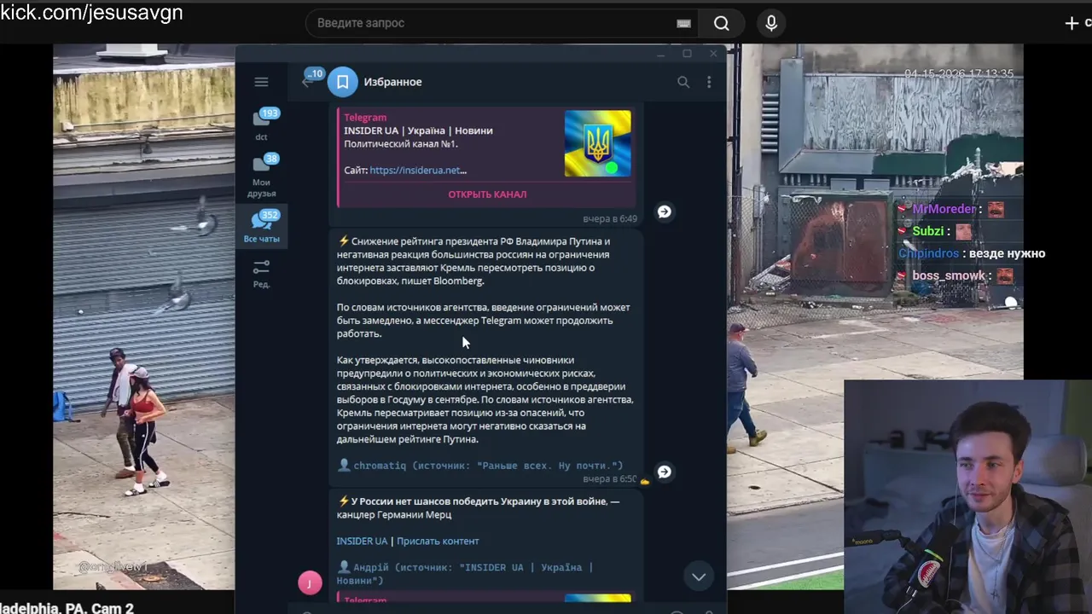Image resolution: width=1092 pixels, height=614 pixels.
Task: Click the Telegram label in the link preview
Action: coord(365,118)
